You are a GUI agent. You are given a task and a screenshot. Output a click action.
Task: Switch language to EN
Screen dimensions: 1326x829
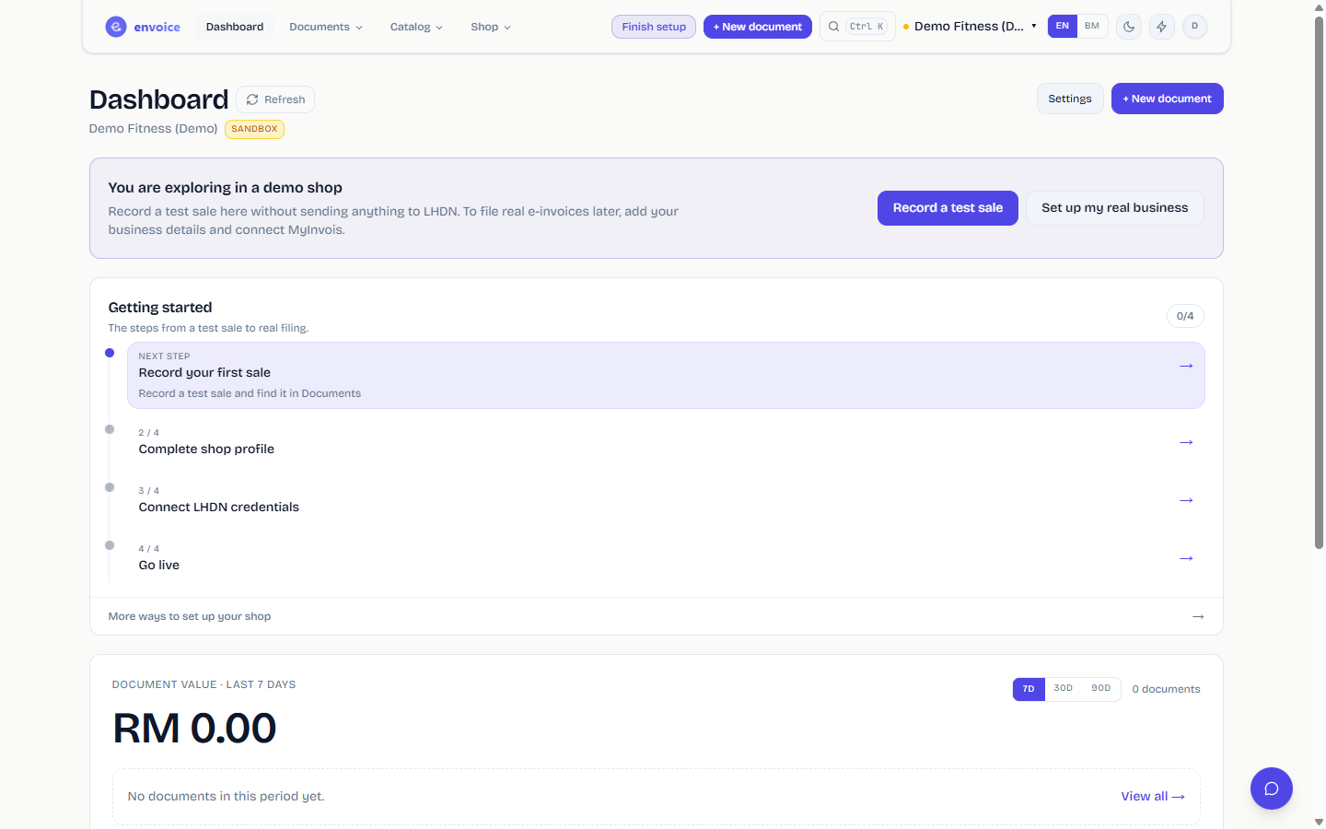click(x=1063, y=26)
